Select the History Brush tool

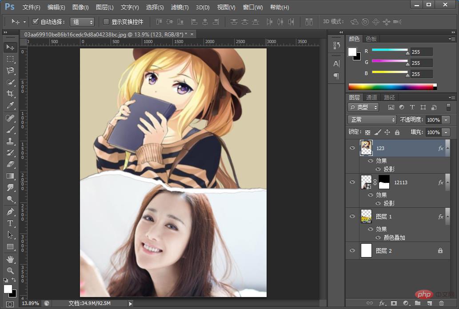[x=10, y=153]
